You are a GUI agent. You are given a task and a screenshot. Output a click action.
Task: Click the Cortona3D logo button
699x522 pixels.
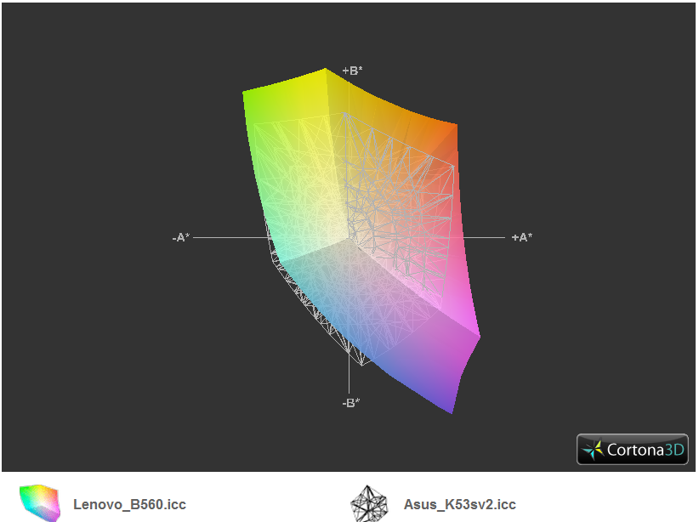tap(632, 450)
